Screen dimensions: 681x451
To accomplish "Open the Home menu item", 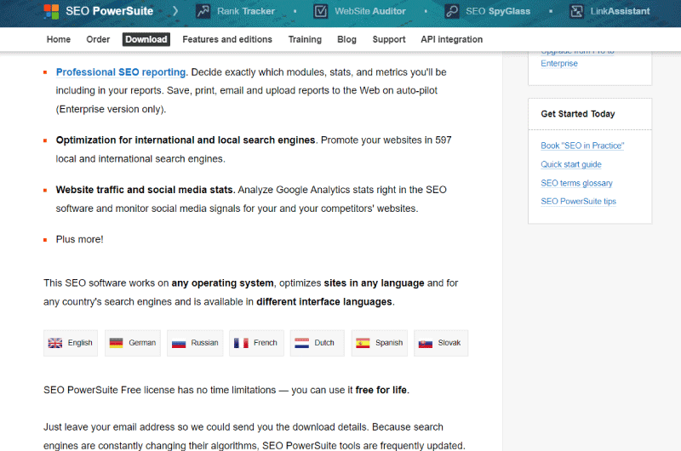I will [x=59, y=39].
